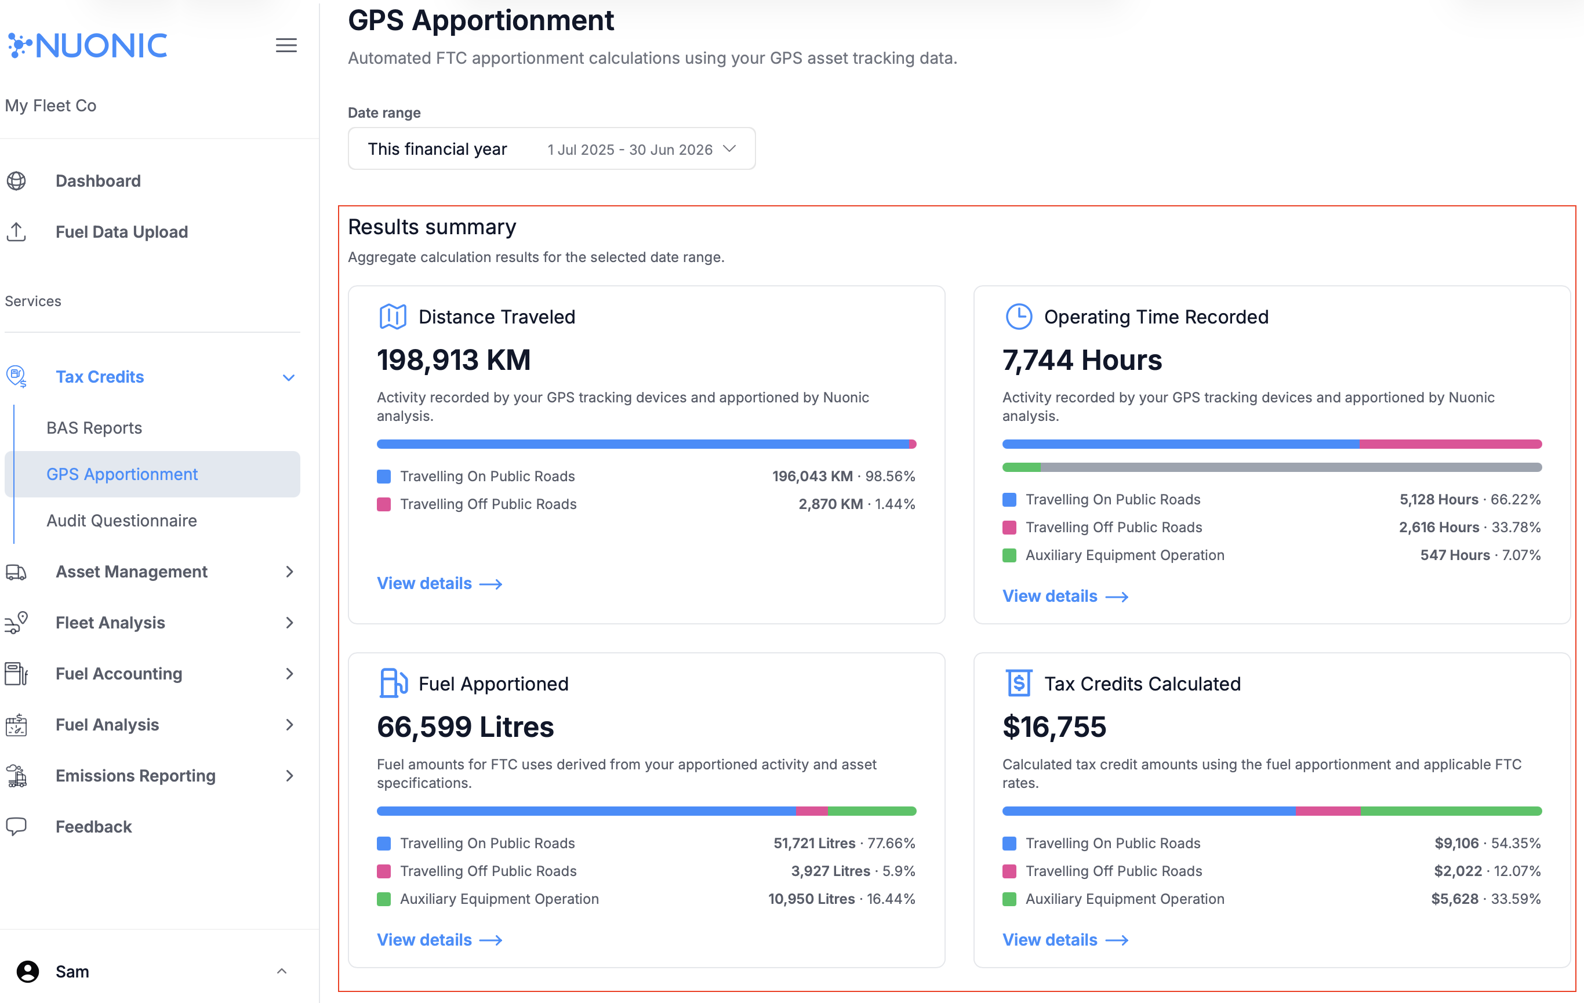
Task: Click the Dashboard globe icon
Action: (x=16, y=181)
